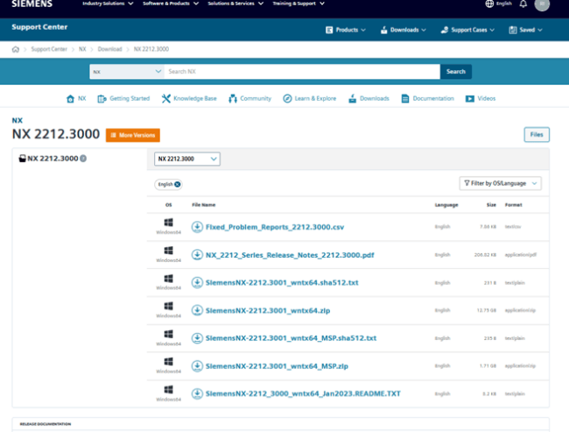This screenshot has width=569, height=432.
Task: Click the Support Center title
Action: coord(39,27)
